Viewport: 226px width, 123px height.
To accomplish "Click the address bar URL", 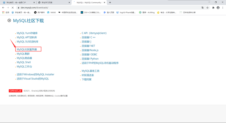I will (x=34, y=8).
